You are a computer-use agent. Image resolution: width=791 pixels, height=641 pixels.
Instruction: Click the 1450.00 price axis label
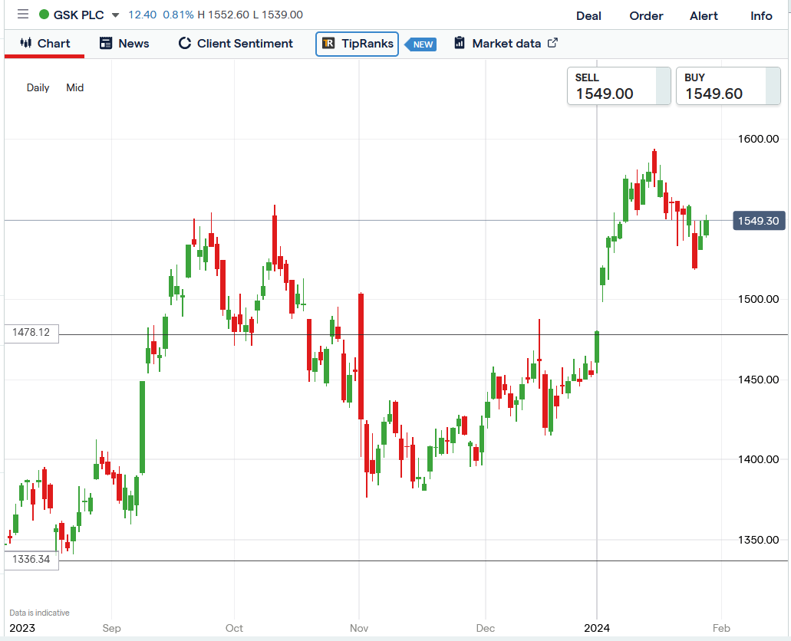(x=758, y=380)
